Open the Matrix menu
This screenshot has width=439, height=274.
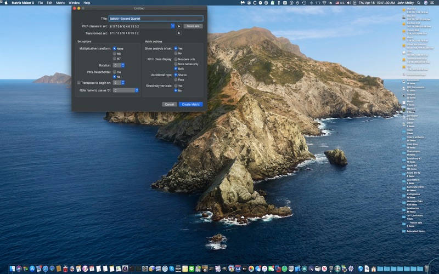point(60,3)
